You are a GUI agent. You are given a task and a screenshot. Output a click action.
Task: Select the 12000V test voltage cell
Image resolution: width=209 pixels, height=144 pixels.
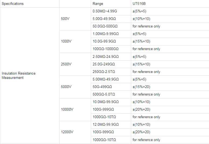click(x=67, y=132)
